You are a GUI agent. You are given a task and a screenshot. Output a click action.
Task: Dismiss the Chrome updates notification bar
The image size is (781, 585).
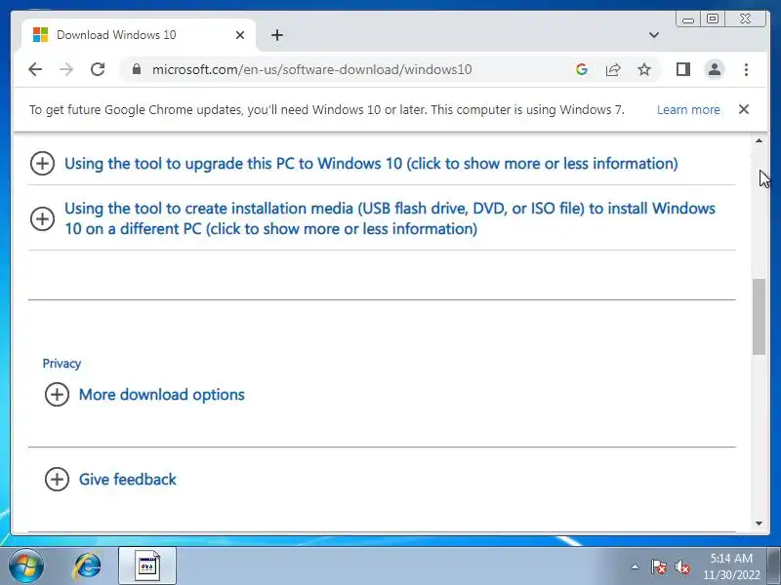744,109
